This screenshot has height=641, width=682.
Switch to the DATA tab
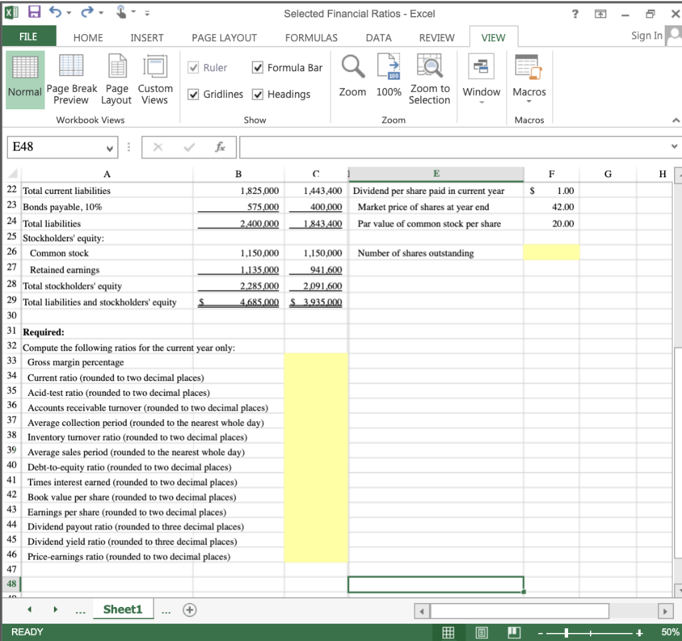(x=379, y=38)
